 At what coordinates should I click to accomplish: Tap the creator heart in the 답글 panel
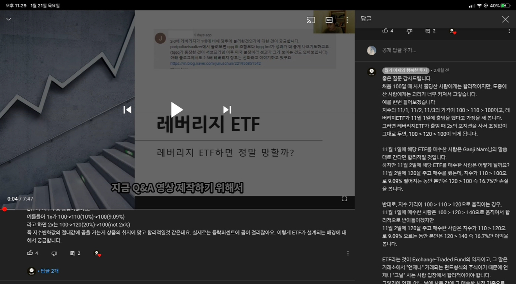453,31
